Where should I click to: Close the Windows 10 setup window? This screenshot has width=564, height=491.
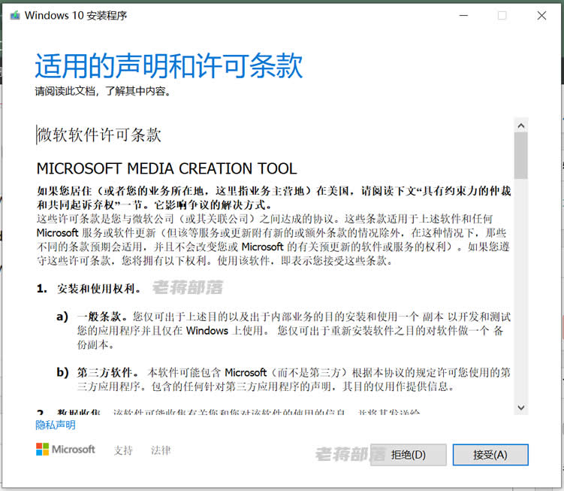[541, 16]
